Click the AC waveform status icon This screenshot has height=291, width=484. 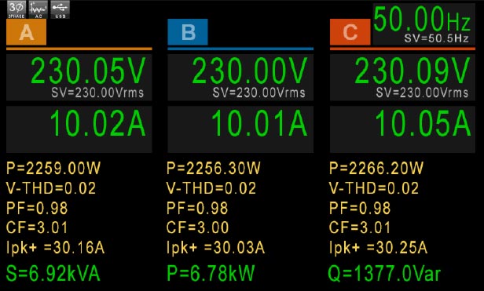38,9
